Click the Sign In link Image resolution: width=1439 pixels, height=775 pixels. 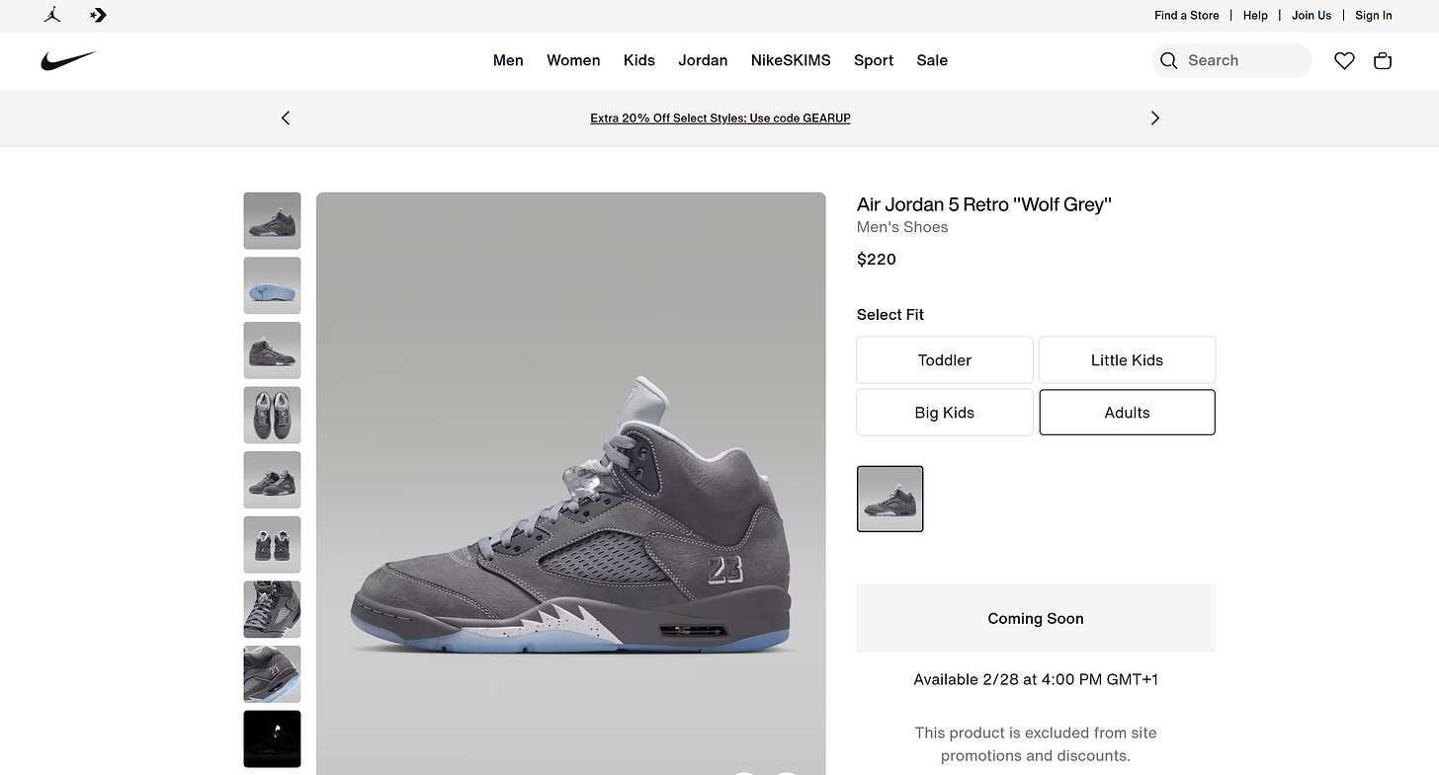1373,15
